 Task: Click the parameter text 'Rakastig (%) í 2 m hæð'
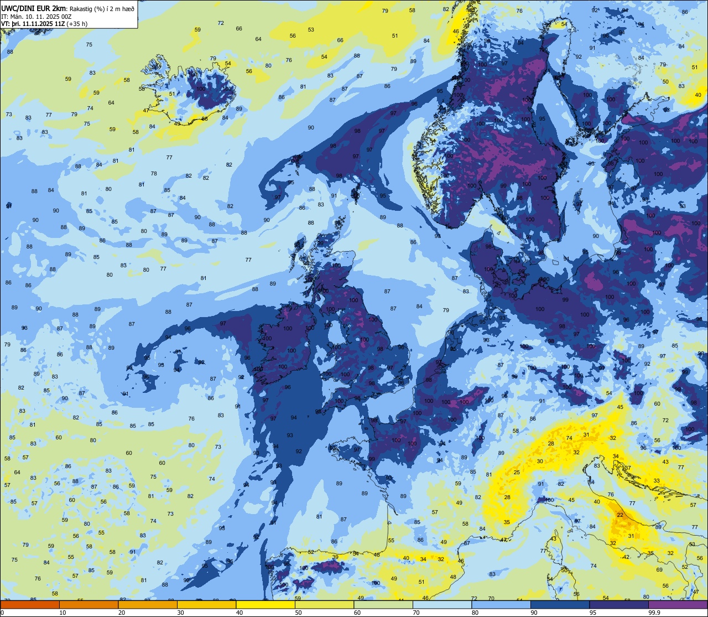[x=101, y=9]
